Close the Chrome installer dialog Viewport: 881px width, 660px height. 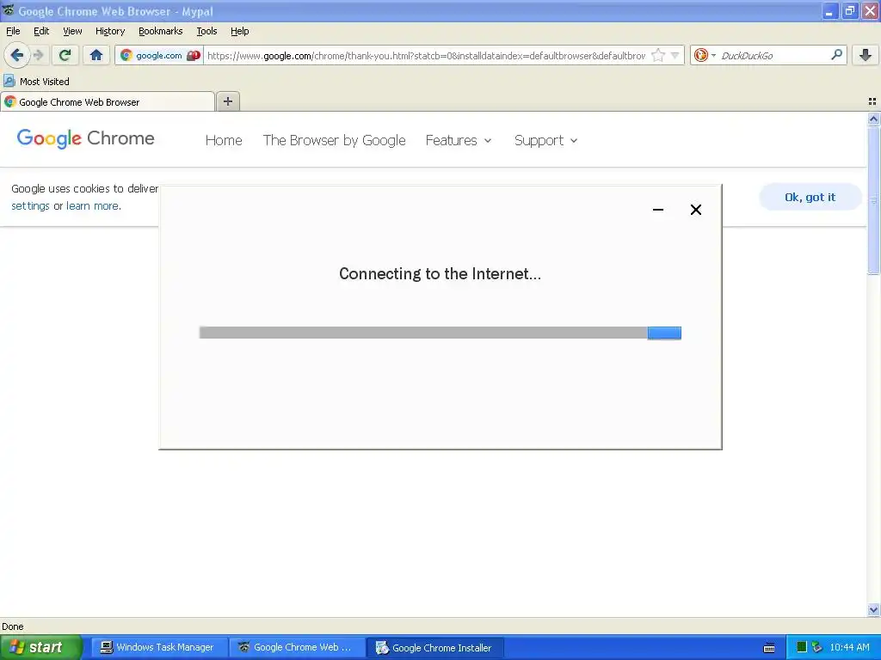[695, 210]
